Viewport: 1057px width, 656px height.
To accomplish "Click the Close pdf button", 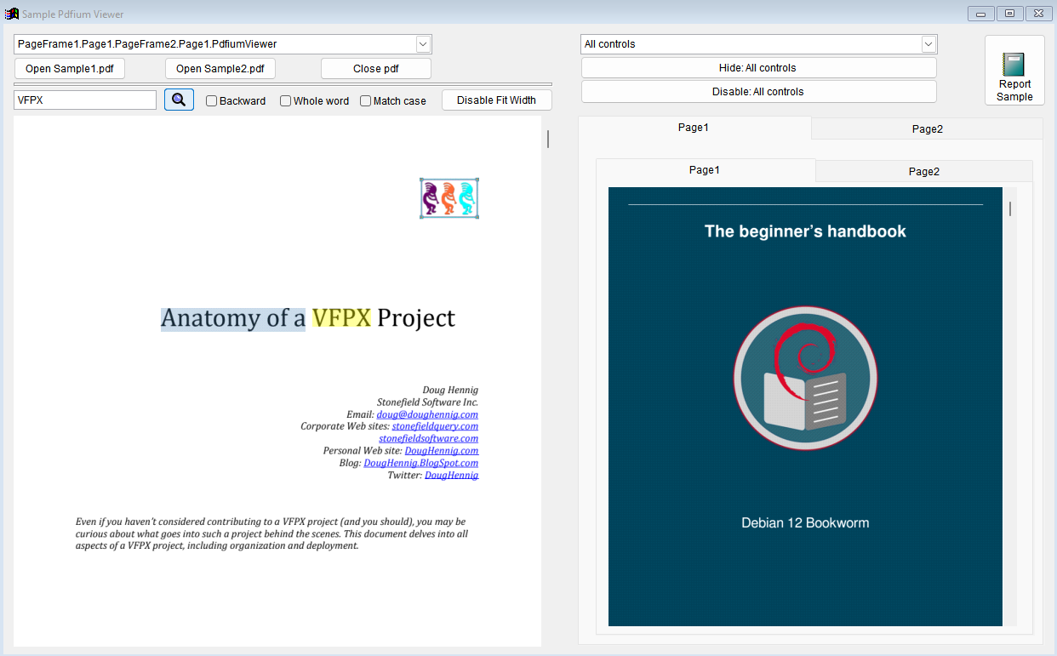I will click(x=376, y=69).
